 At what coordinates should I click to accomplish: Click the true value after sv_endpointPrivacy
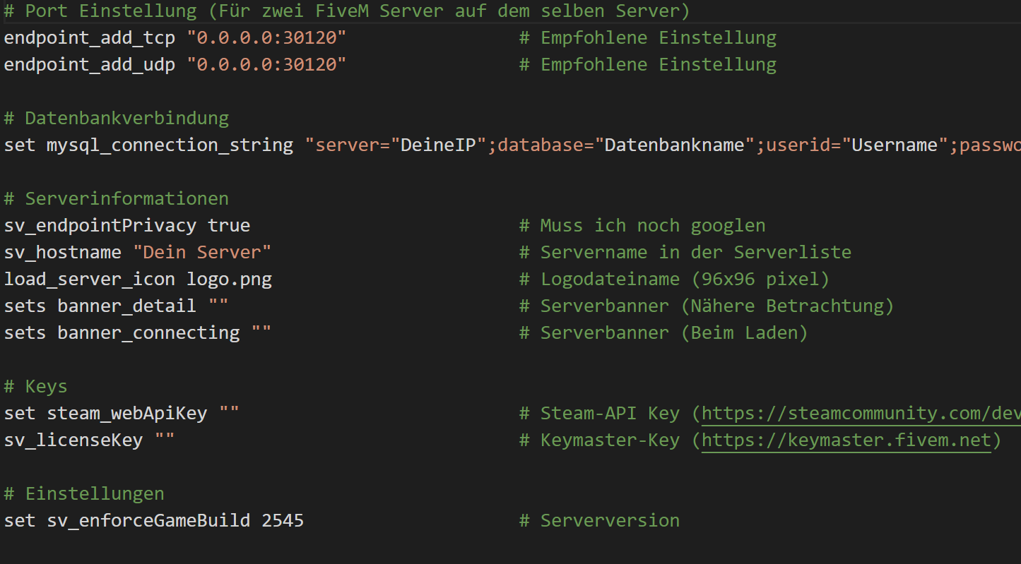click(229, 226)
